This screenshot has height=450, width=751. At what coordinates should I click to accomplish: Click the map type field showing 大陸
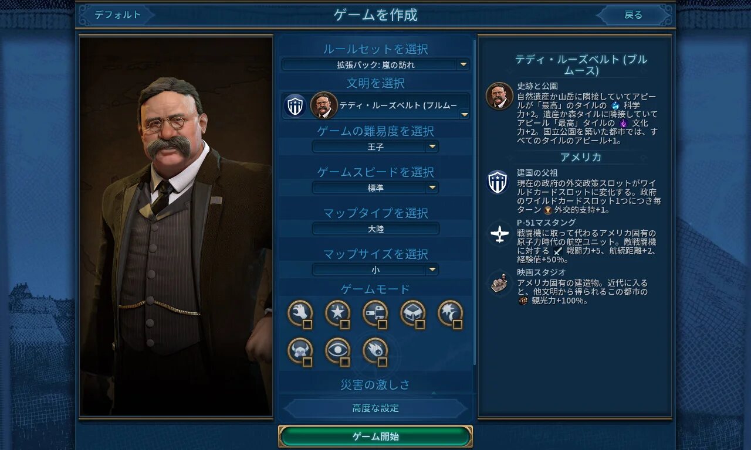tap(375, 229)
